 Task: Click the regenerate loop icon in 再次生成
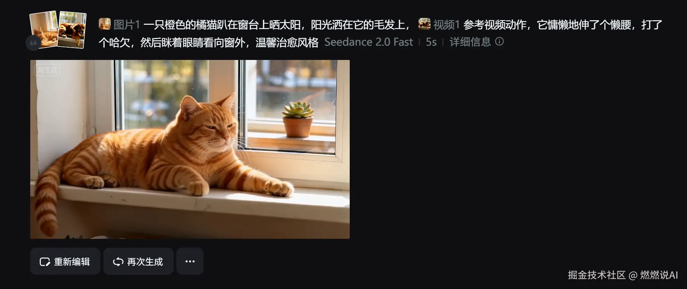(118, 262)
